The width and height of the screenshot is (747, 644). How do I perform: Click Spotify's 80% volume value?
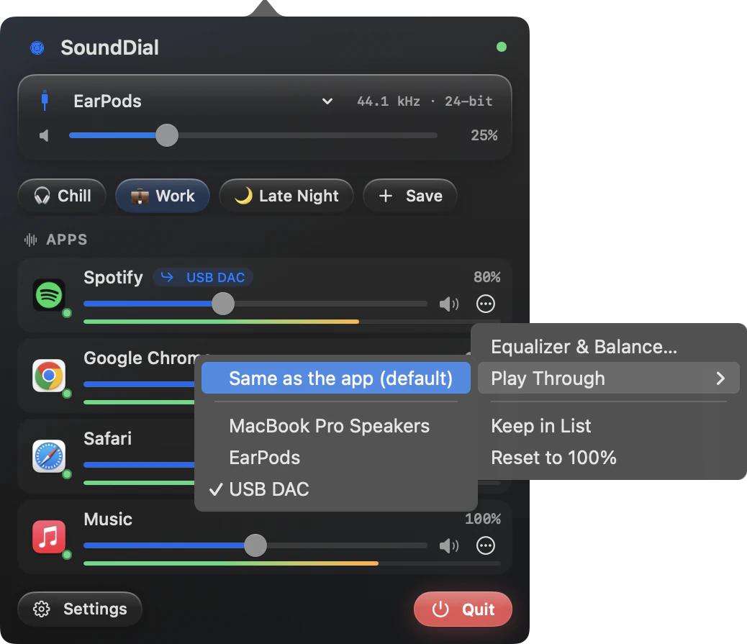(x=487, y=277)
